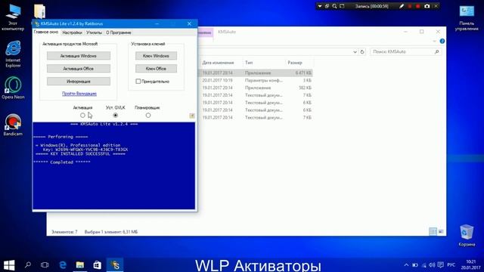
Task: Click the small yellow icon above the console
Action: [x=192, y=116]
